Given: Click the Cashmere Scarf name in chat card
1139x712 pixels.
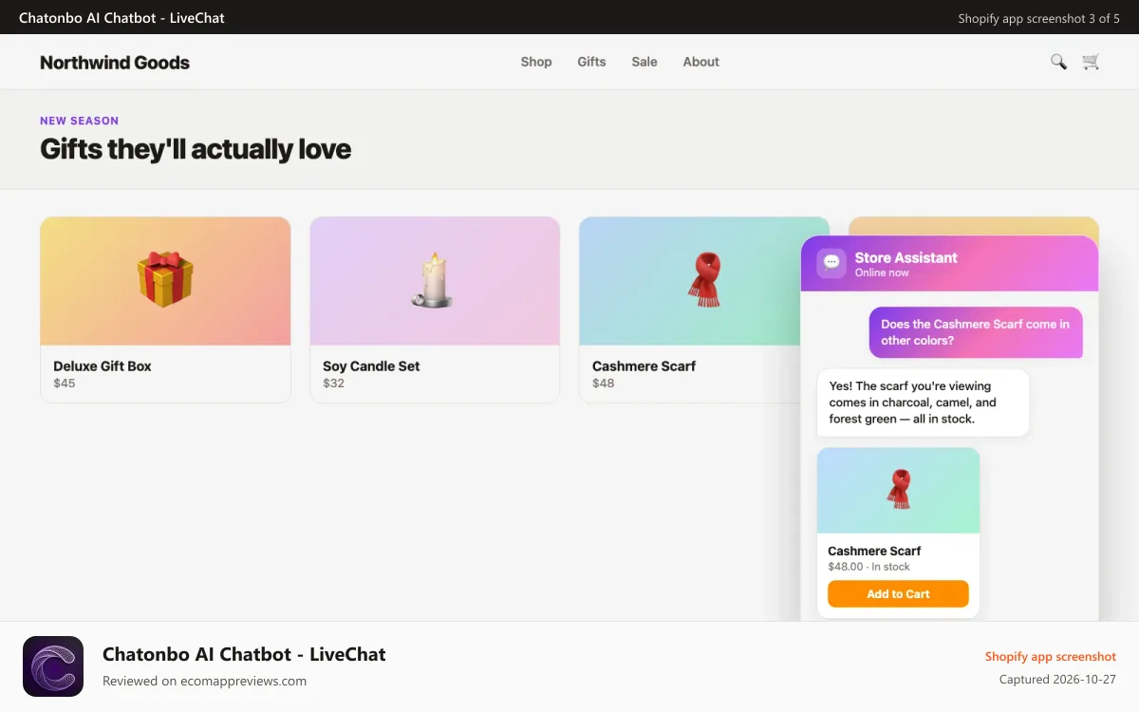Looking at the screenshot, I should pyautogui.click(x=874, y=551).
